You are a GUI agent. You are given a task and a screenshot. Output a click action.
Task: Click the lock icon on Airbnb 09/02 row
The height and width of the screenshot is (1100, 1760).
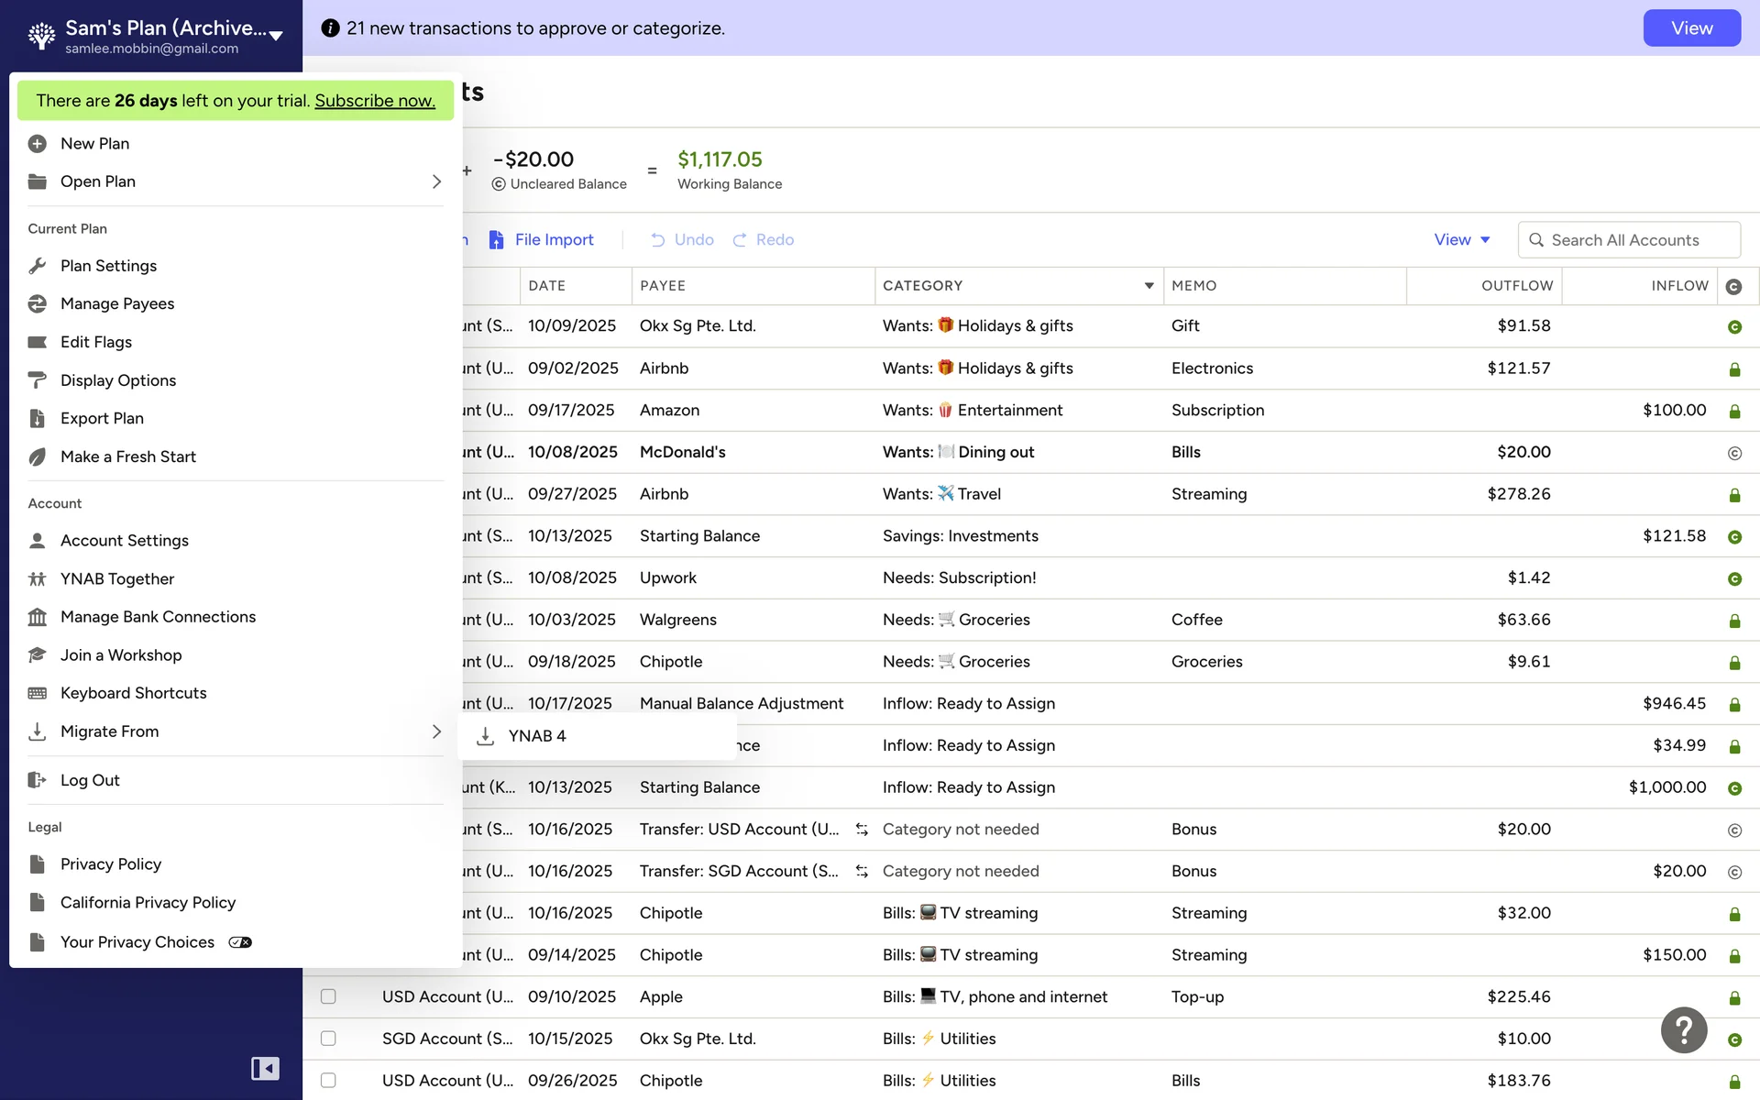pyautogui.click(x=1733, y=369)
